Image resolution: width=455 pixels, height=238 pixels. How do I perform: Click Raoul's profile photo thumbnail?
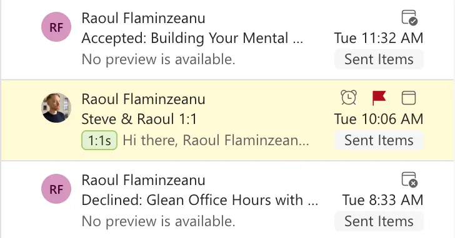click(x=56, y=108)
